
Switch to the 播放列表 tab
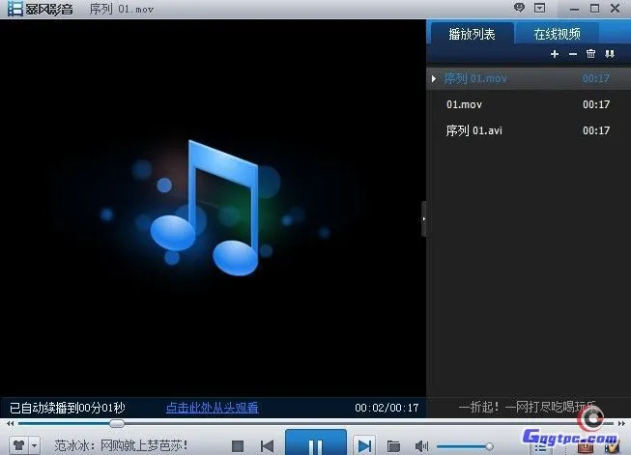pyautogui.click(x=472, y=34)
